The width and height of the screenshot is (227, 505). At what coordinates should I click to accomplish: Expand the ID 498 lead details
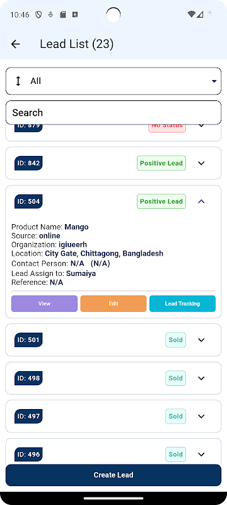coord(201,378)
